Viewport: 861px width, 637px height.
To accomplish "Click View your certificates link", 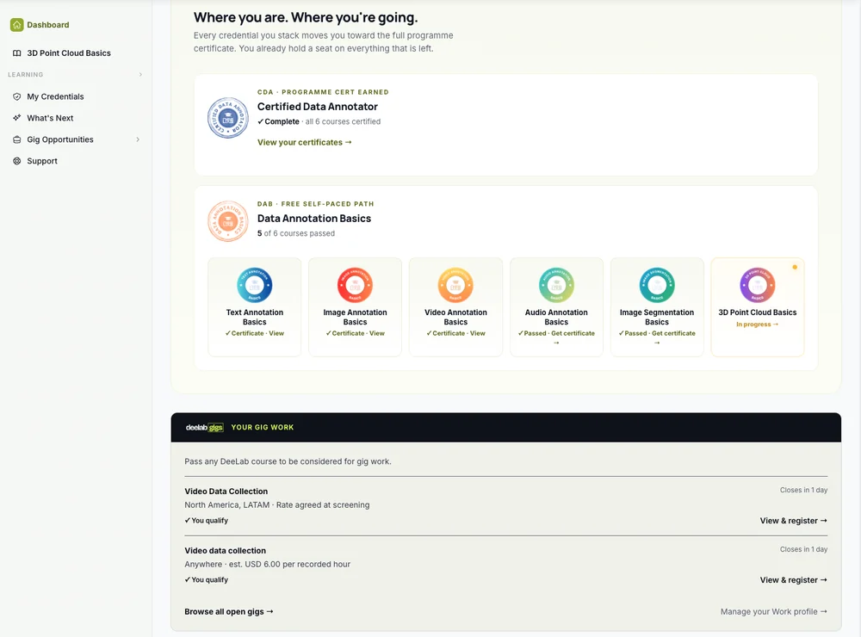I will 305,142.
